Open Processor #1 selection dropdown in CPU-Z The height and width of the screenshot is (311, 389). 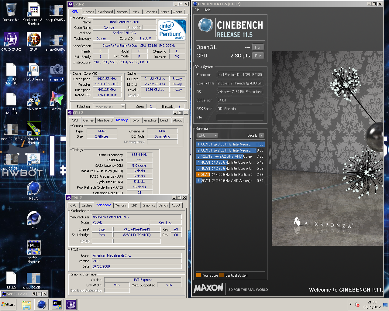click(109, 107)
